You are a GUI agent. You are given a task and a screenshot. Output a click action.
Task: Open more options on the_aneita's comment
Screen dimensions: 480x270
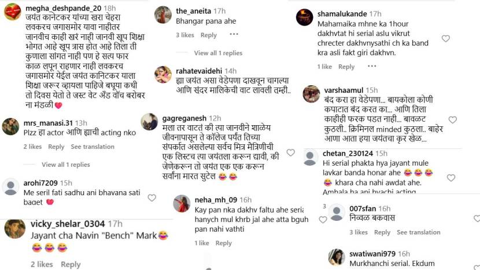pyautogui.click(x=234, y=35)
